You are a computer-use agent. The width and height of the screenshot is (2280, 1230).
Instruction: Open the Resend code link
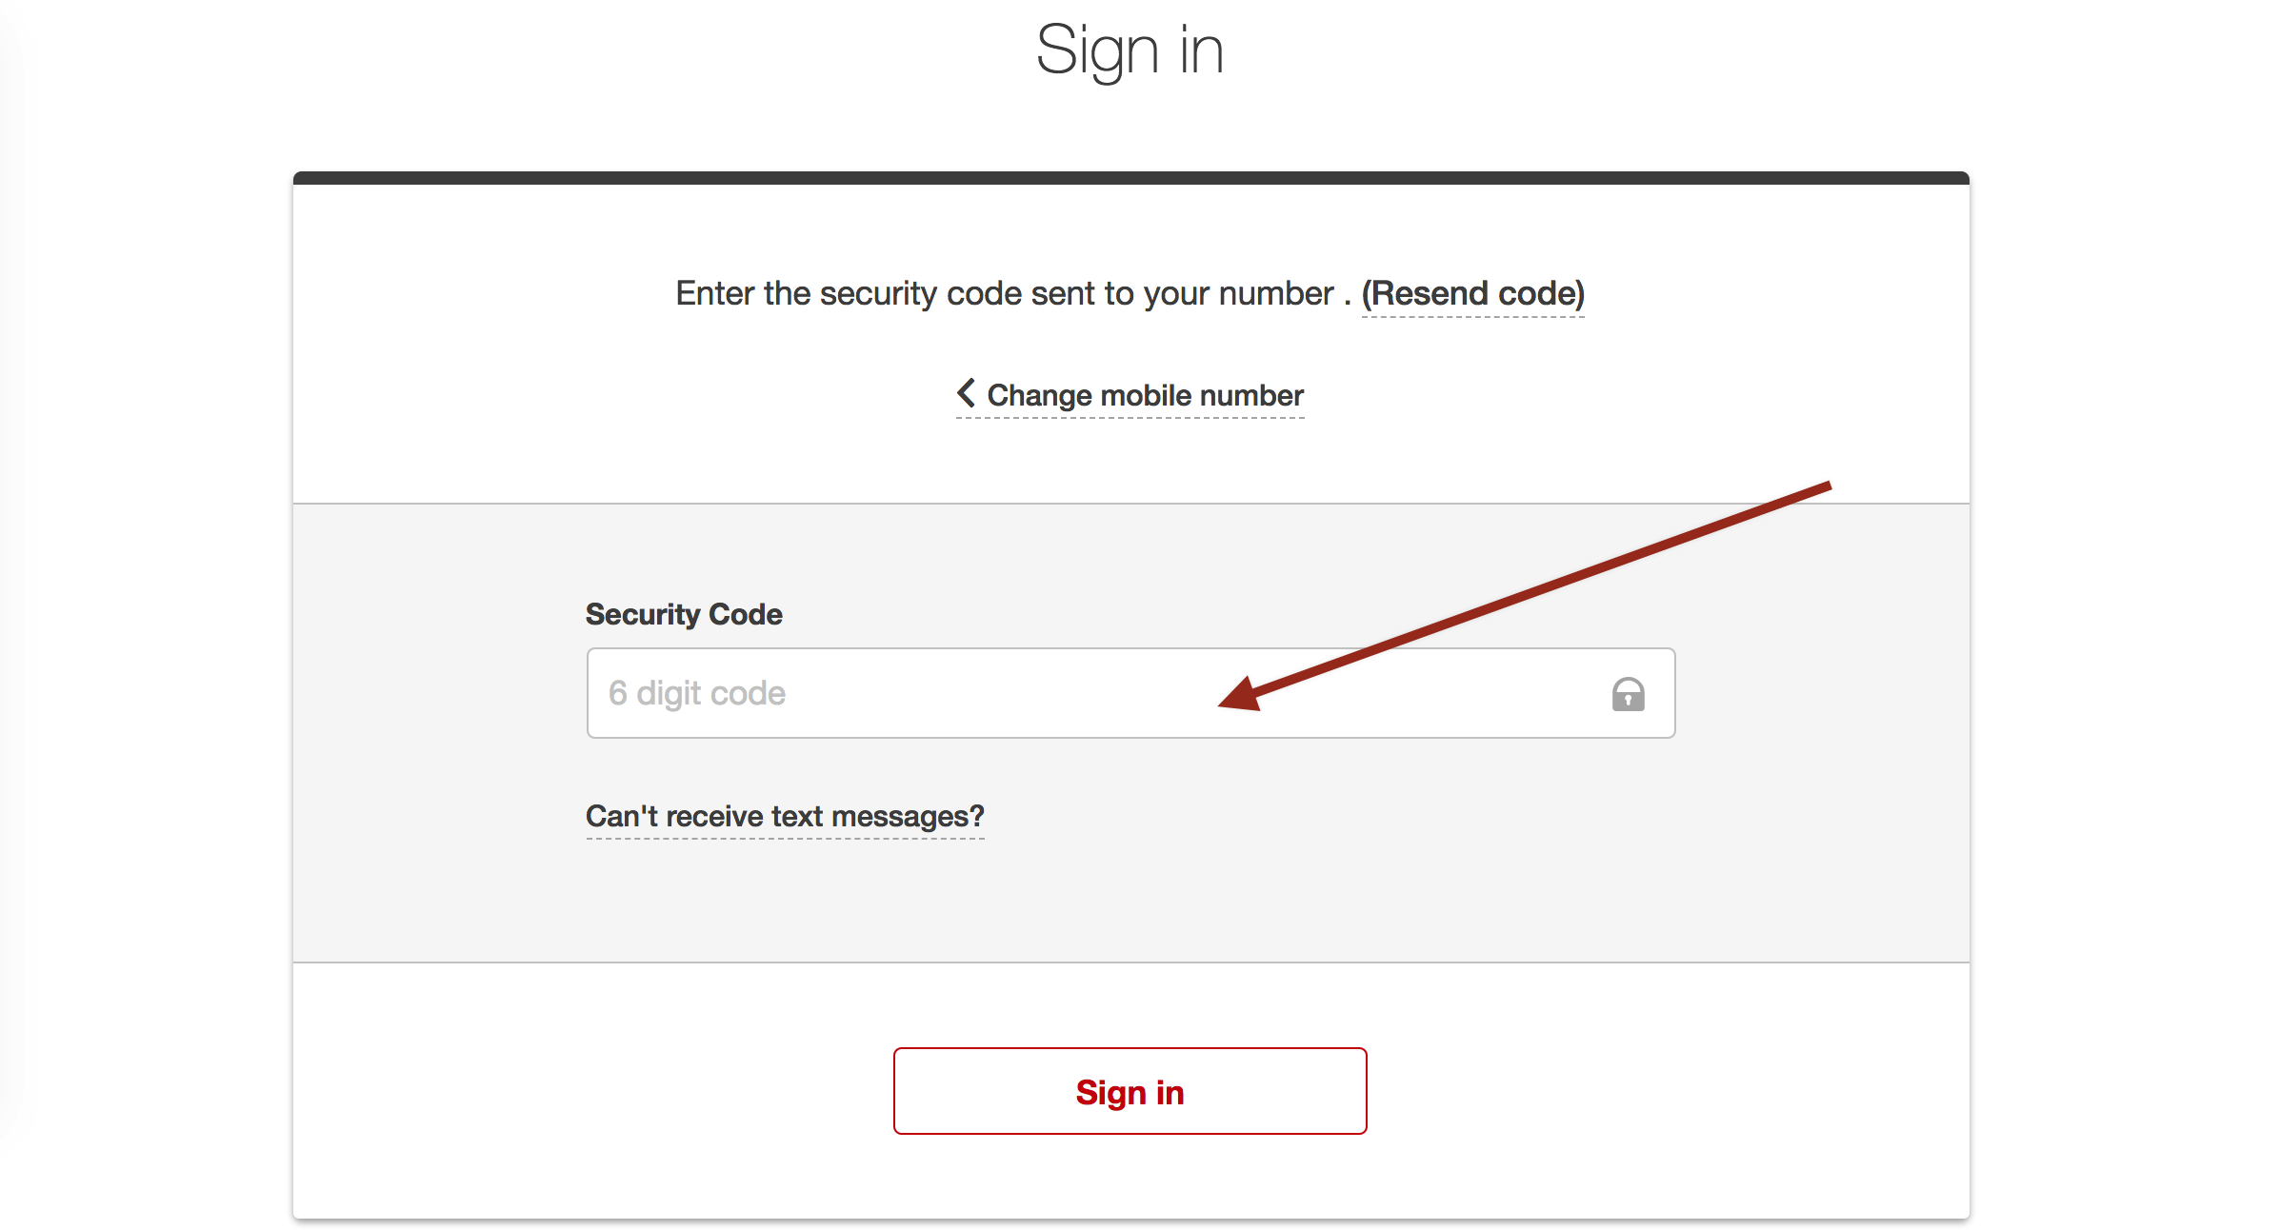click(x=1472, y=293)
